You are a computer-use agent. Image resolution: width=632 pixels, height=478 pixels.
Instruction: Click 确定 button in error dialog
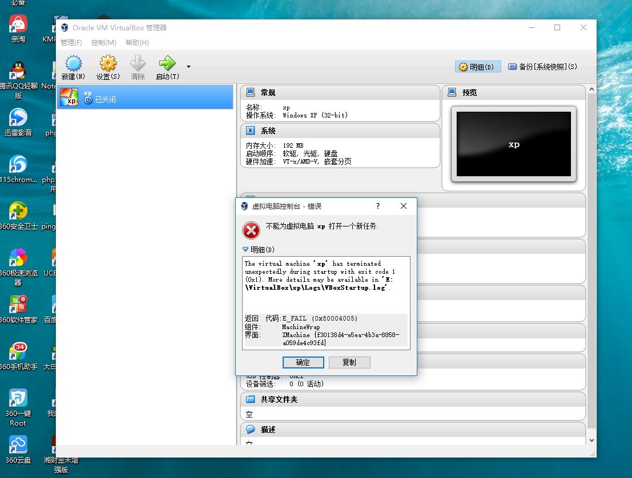pyautogui.click(x=303, y=362)
